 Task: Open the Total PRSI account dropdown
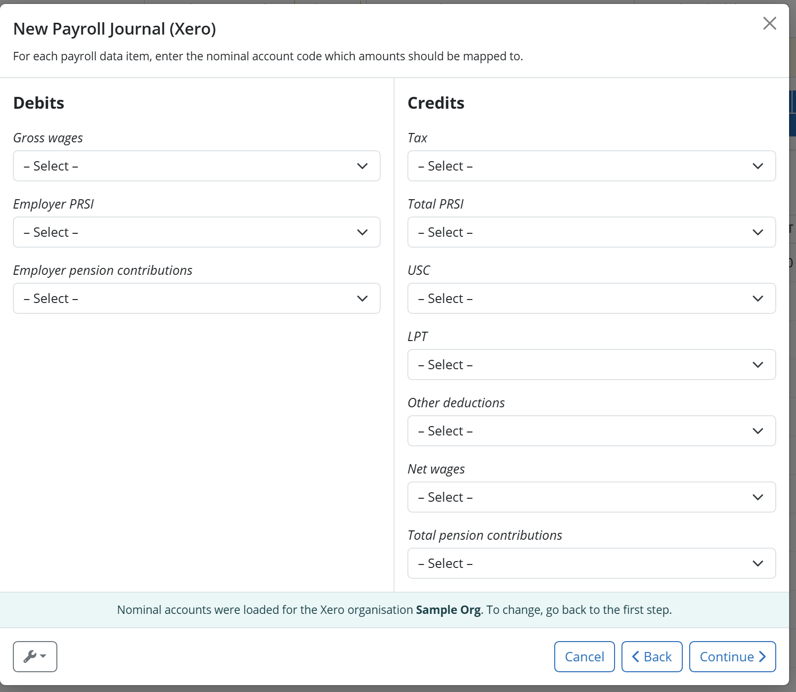[x=591, y=232]
